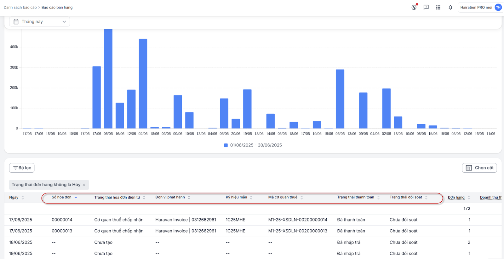
Task: Open the feedback chat bubble icon
Action: click(426, 7)
